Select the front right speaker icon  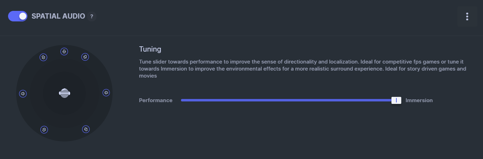(x=85, y=57)
